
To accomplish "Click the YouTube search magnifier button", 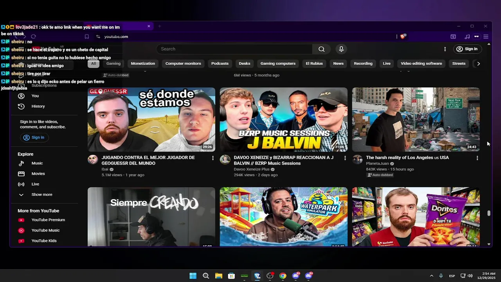I will tap(321, 49).
